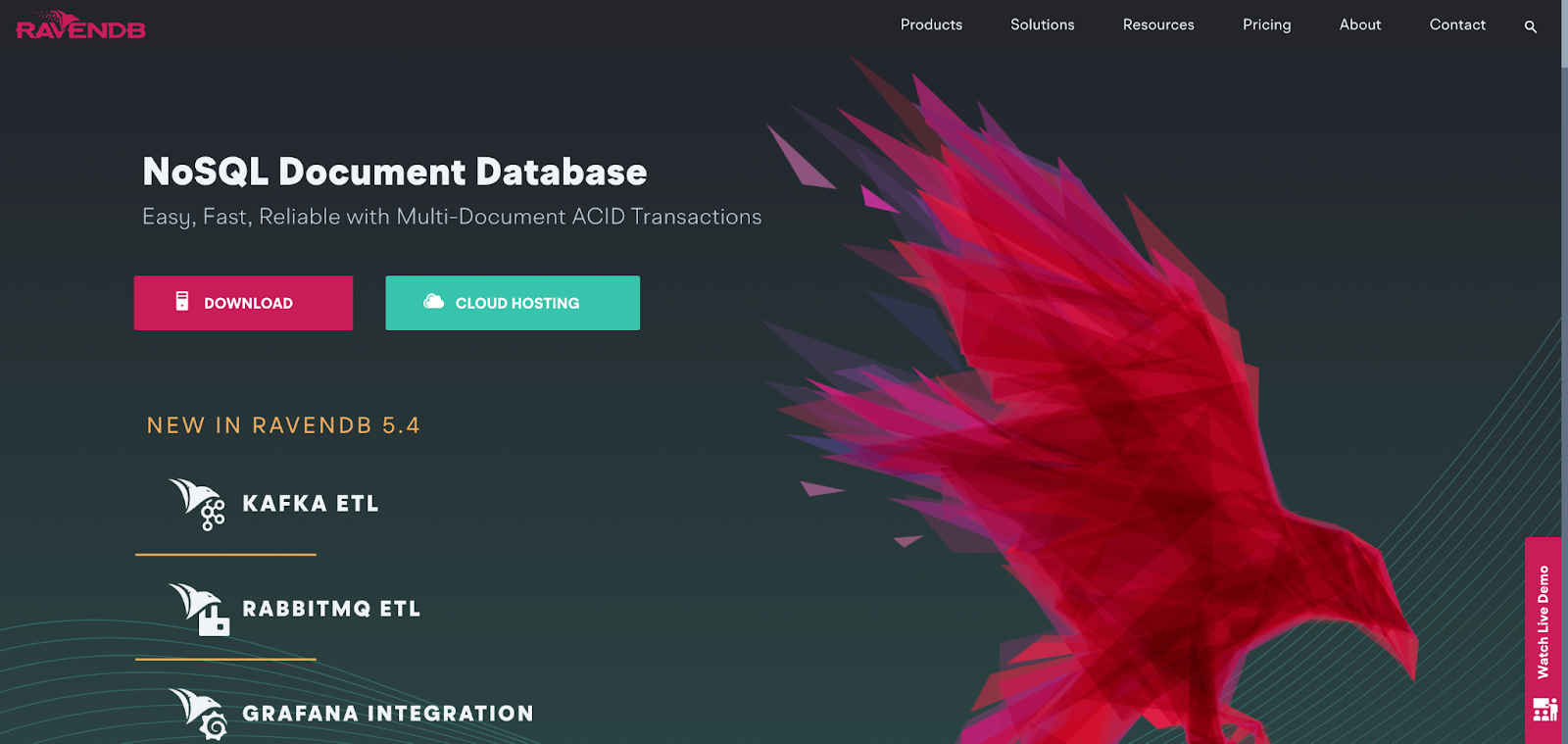Open the Grafana Integration feature link
1568x744 pixels.
[x=388, y=714]
